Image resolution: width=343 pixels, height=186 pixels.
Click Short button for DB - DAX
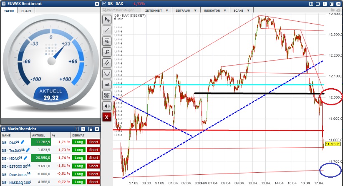pos(93,142)
